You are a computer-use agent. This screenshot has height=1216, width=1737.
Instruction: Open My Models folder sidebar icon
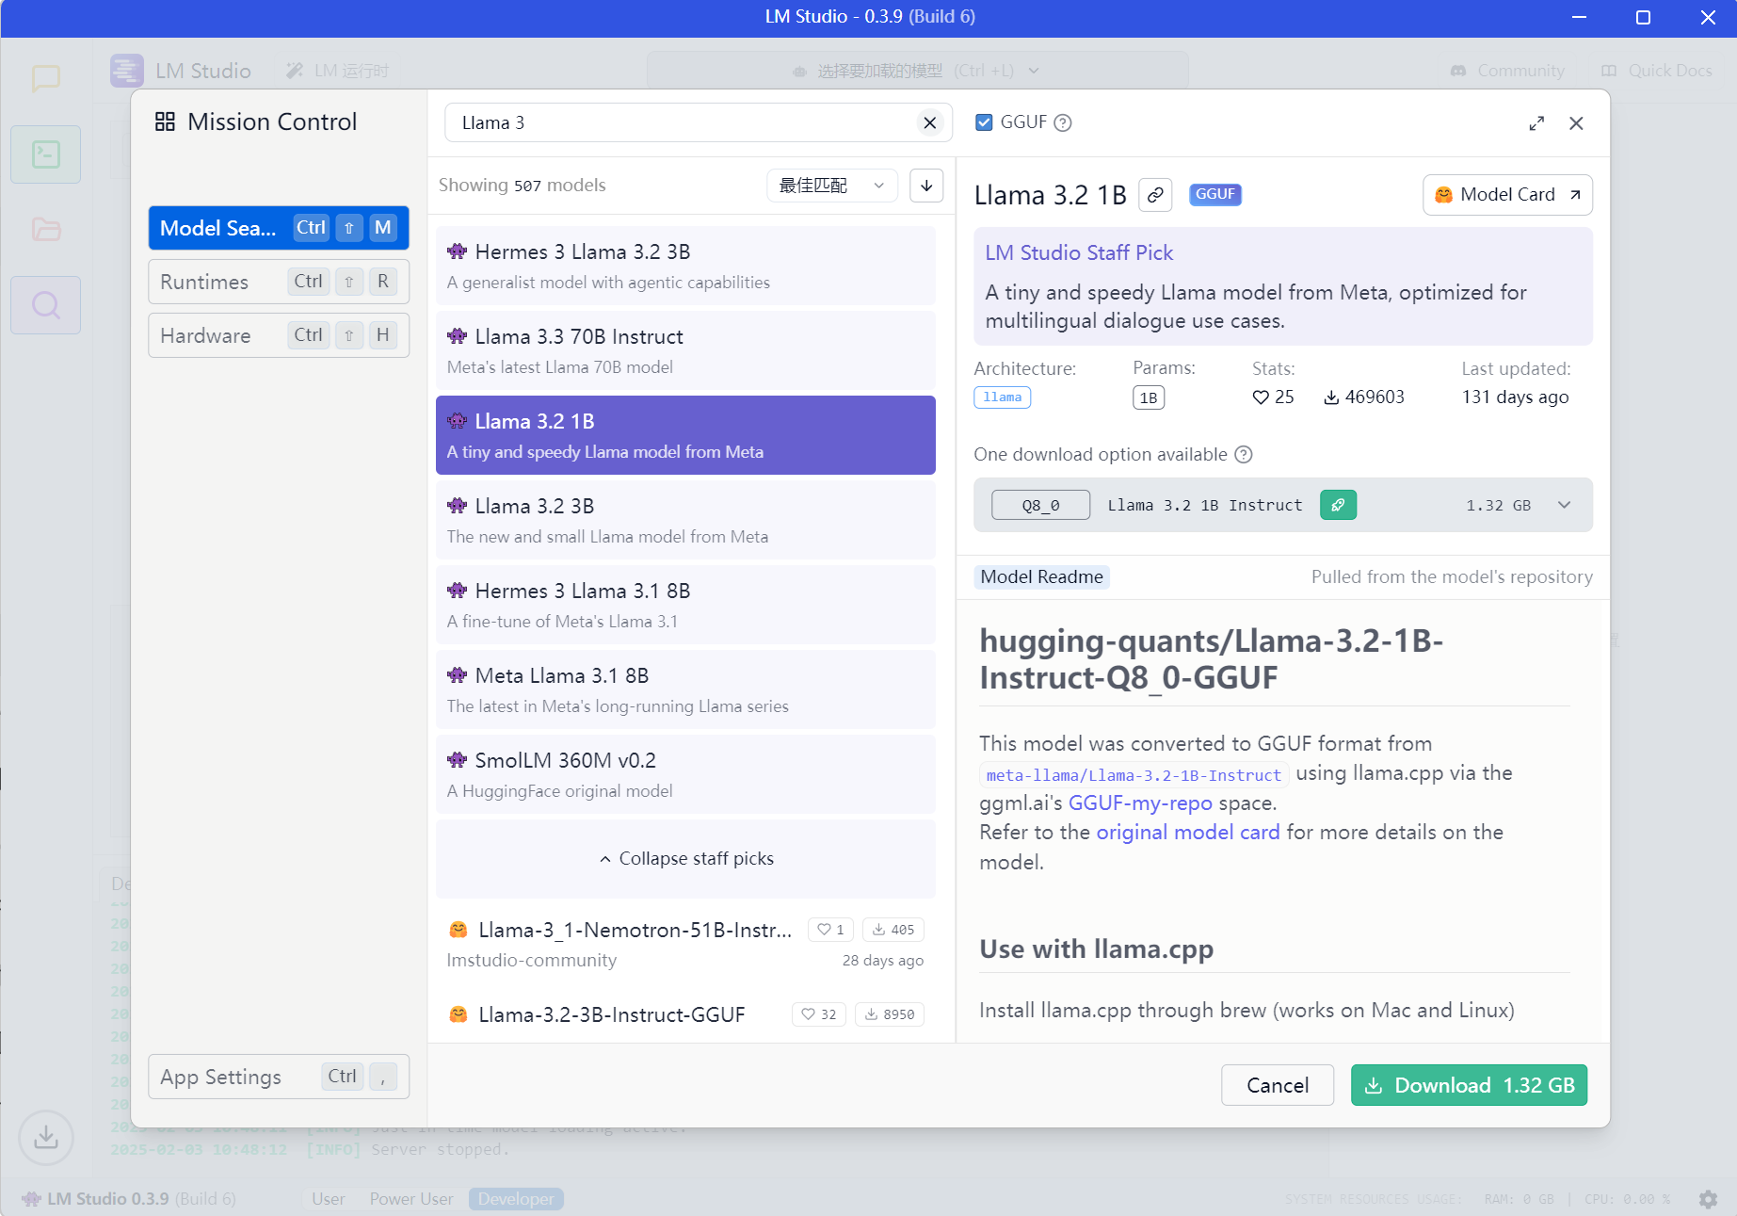click(x=45, y=229)
